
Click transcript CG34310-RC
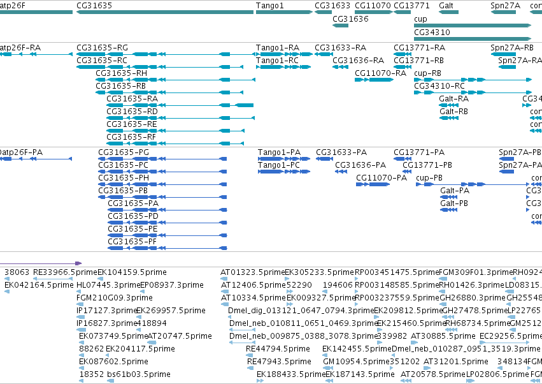pyautogui.click(x=473, y=92)
